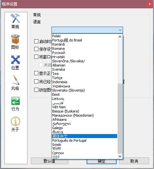
Task: Toggle the 将已经 checkbox
Action: tap(36, 82)
